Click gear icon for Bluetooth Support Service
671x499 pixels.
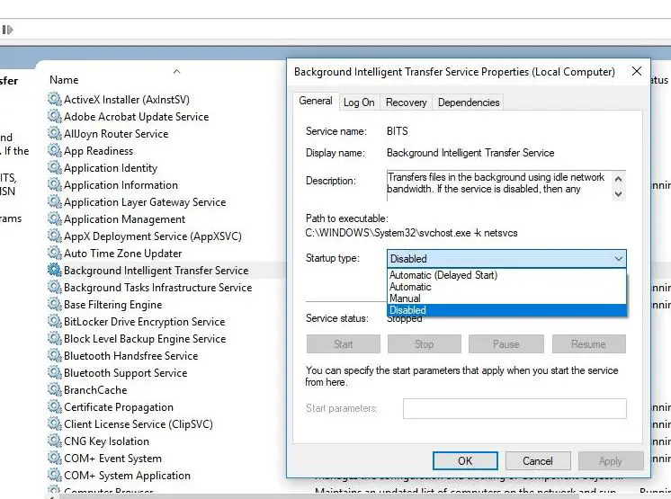[x=54, y=373]
